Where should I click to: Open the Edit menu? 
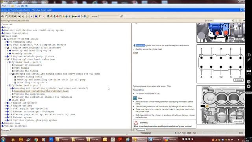click(x=7, y=13)
